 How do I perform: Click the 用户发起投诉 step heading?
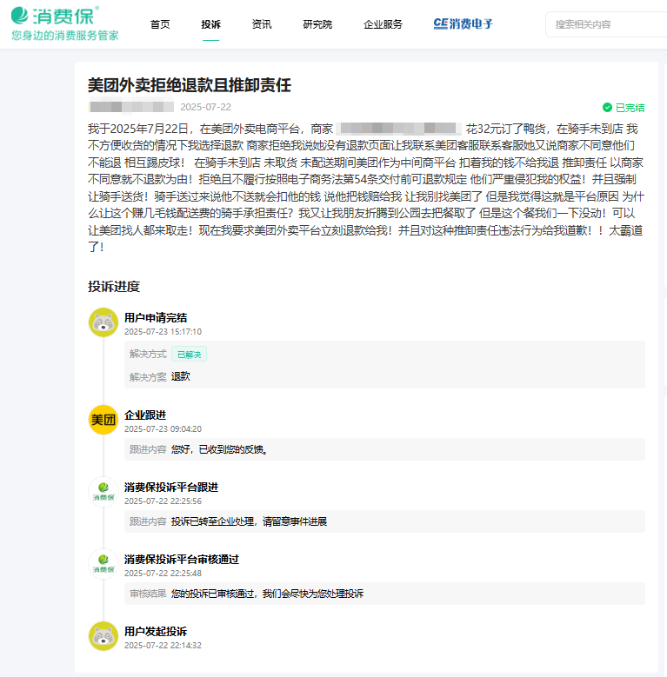[156, 631]
